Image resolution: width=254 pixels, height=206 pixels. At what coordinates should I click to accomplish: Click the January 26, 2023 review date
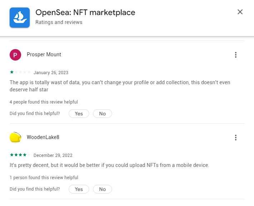tap(51, 72)
